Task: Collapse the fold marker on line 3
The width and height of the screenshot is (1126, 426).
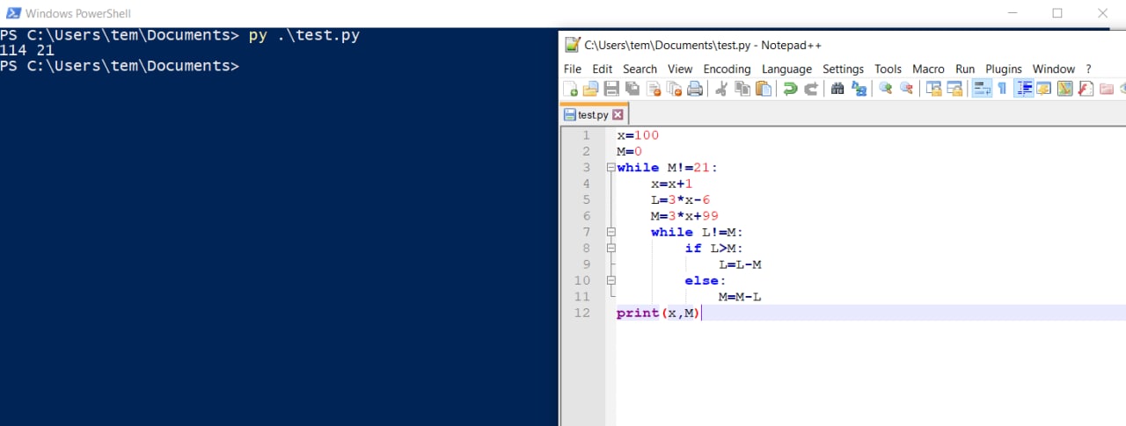Action: click(611, 167)
